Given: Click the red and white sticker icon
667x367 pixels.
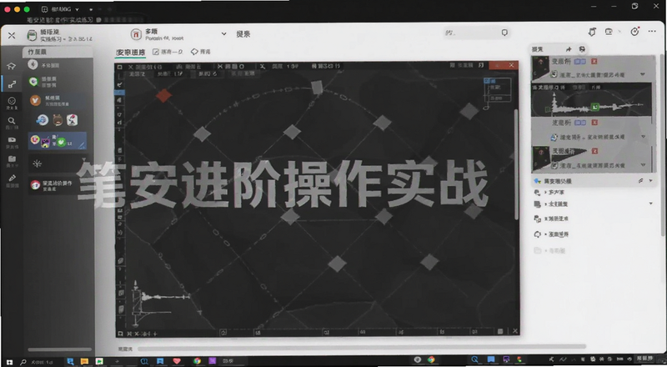Looking at the screenshot, I should click(x=72, y=120).
